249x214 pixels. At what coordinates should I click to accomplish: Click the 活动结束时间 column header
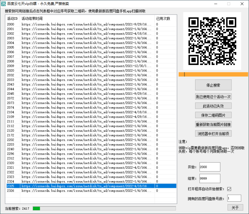pyautogui.click(x=31, y=18)
